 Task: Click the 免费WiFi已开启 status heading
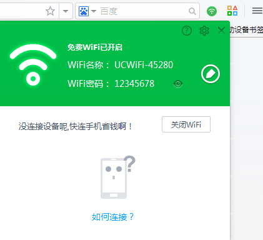pos(95,47)
